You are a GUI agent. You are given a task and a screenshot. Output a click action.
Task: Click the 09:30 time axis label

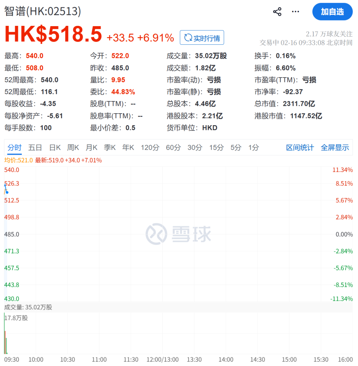point(12,360)
